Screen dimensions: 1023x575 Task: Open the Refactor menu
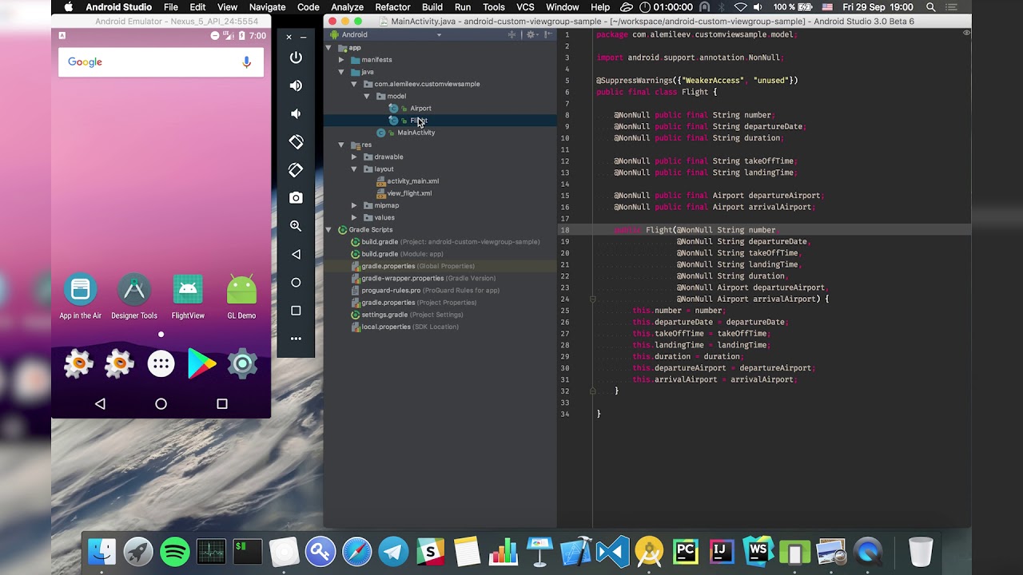pos(392,7)
